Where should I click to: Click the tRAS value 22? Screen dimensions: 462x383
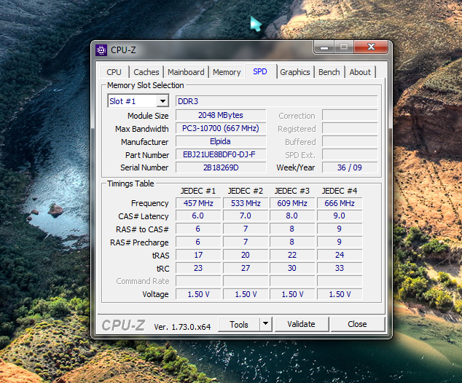pyautogui.click(x=292, y=255)
